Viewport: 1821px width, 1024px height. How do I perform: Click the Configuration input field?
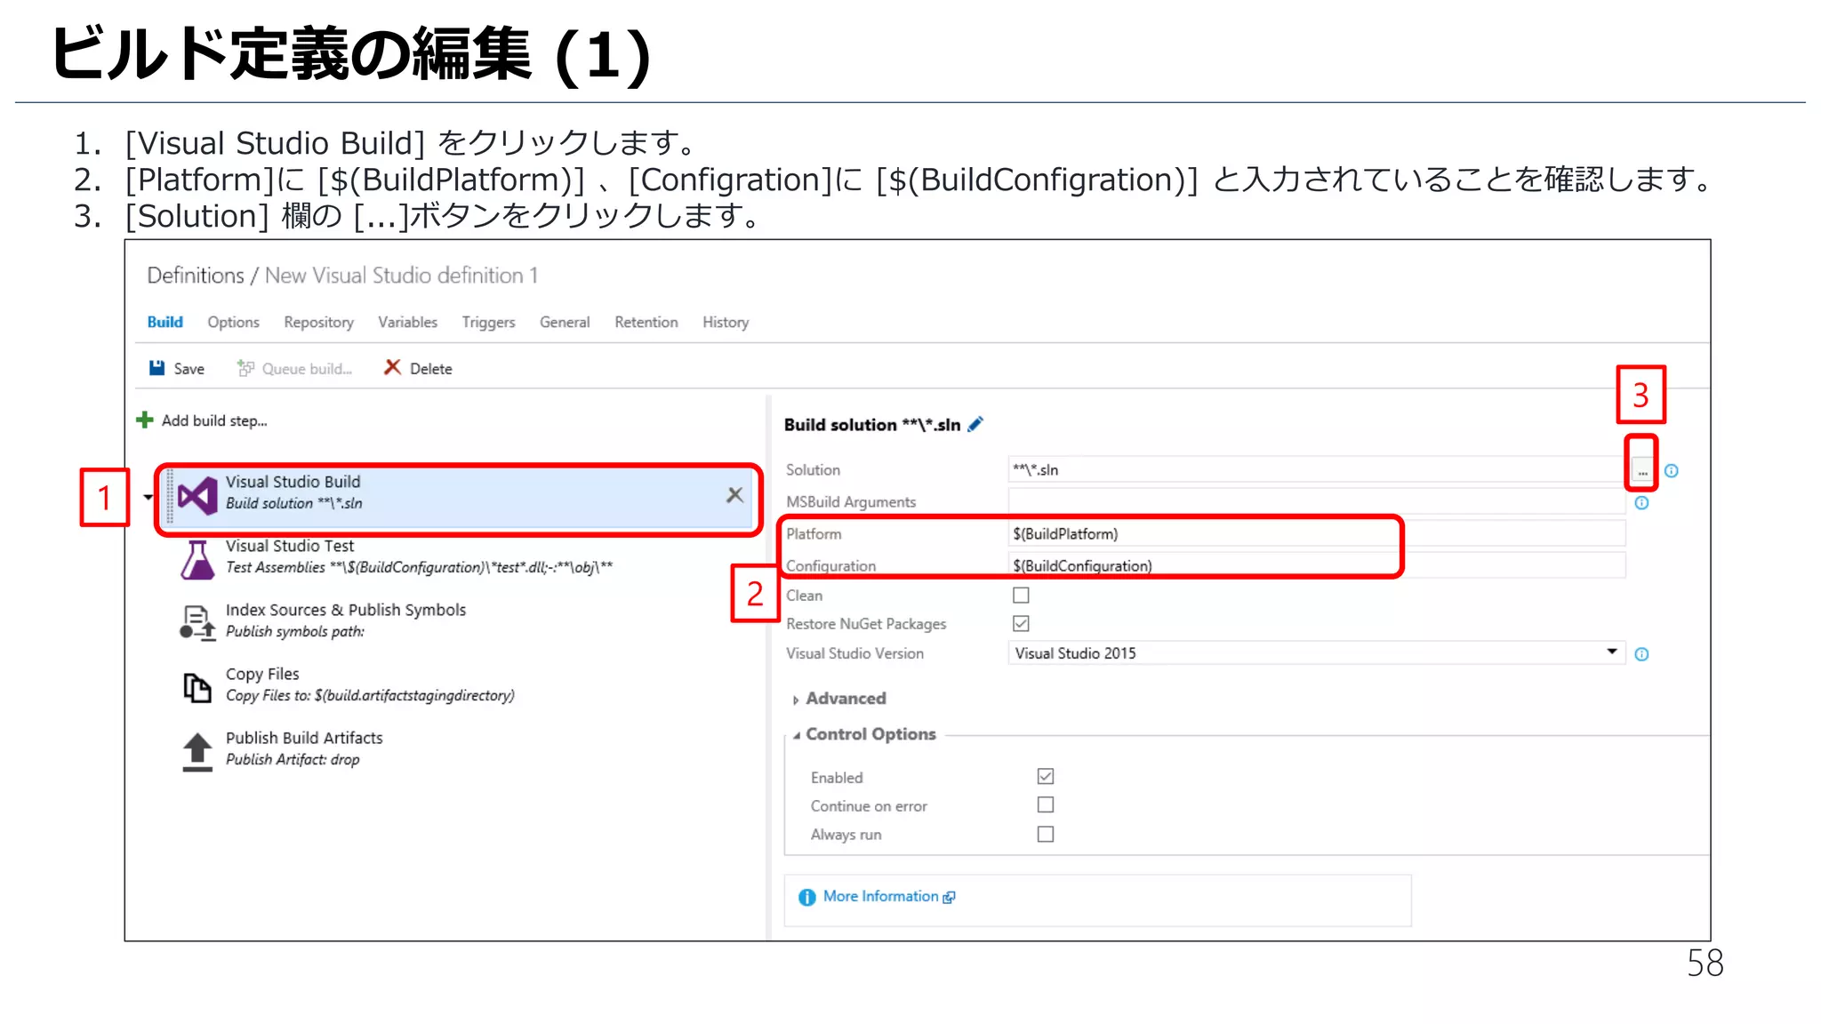coord(1317,565)
